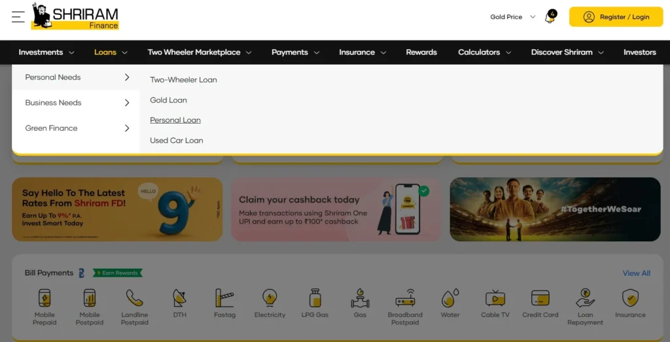Pick the Electricity bulb icon

point(270,298)
